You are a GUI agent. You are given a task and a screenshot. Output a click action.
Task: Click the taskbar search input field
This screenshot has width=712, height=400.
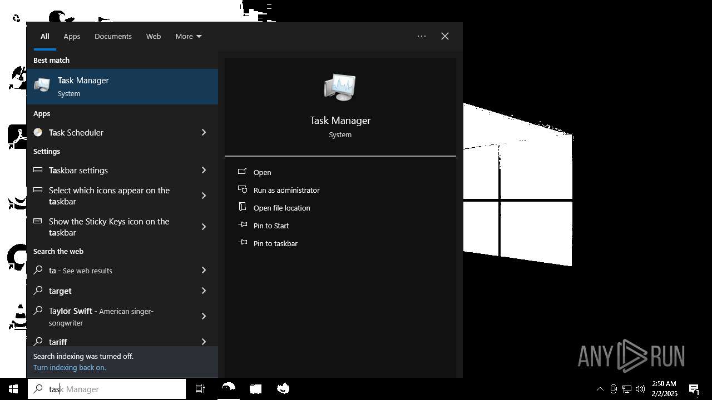(x=107, y=389)
